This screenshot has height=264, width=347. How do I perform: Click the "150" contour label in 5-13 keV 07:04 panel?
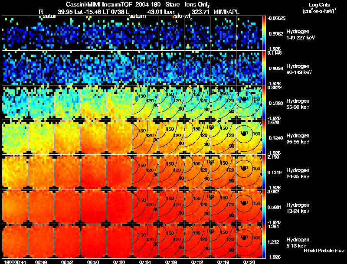(142, 235)
